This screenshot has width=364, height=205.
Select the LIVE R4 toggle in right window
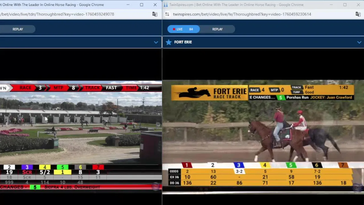(183, 29)
